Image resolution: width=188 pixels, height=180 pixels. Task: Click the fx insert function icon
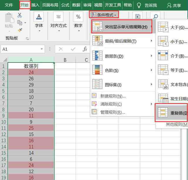coord(85,49)
